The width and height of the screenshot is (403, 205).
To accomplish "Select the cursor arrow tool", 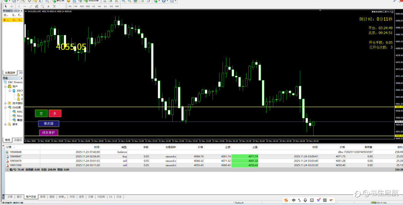I will point(6,6).
